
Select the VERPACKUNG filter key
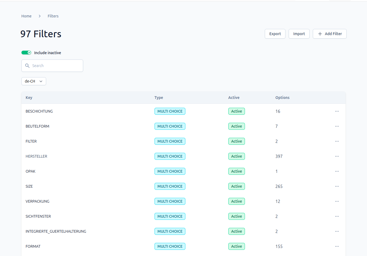pos(38,201)
